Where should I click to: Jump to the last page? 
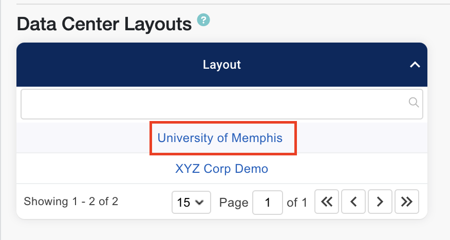tap(407, 202)
